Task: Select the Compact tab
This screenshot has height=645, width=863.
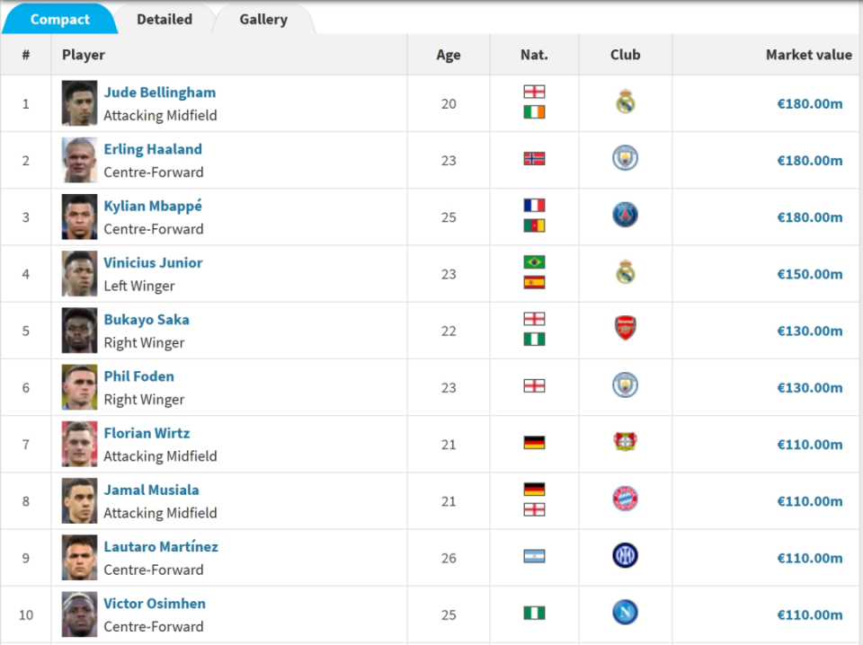Action: 60,19
